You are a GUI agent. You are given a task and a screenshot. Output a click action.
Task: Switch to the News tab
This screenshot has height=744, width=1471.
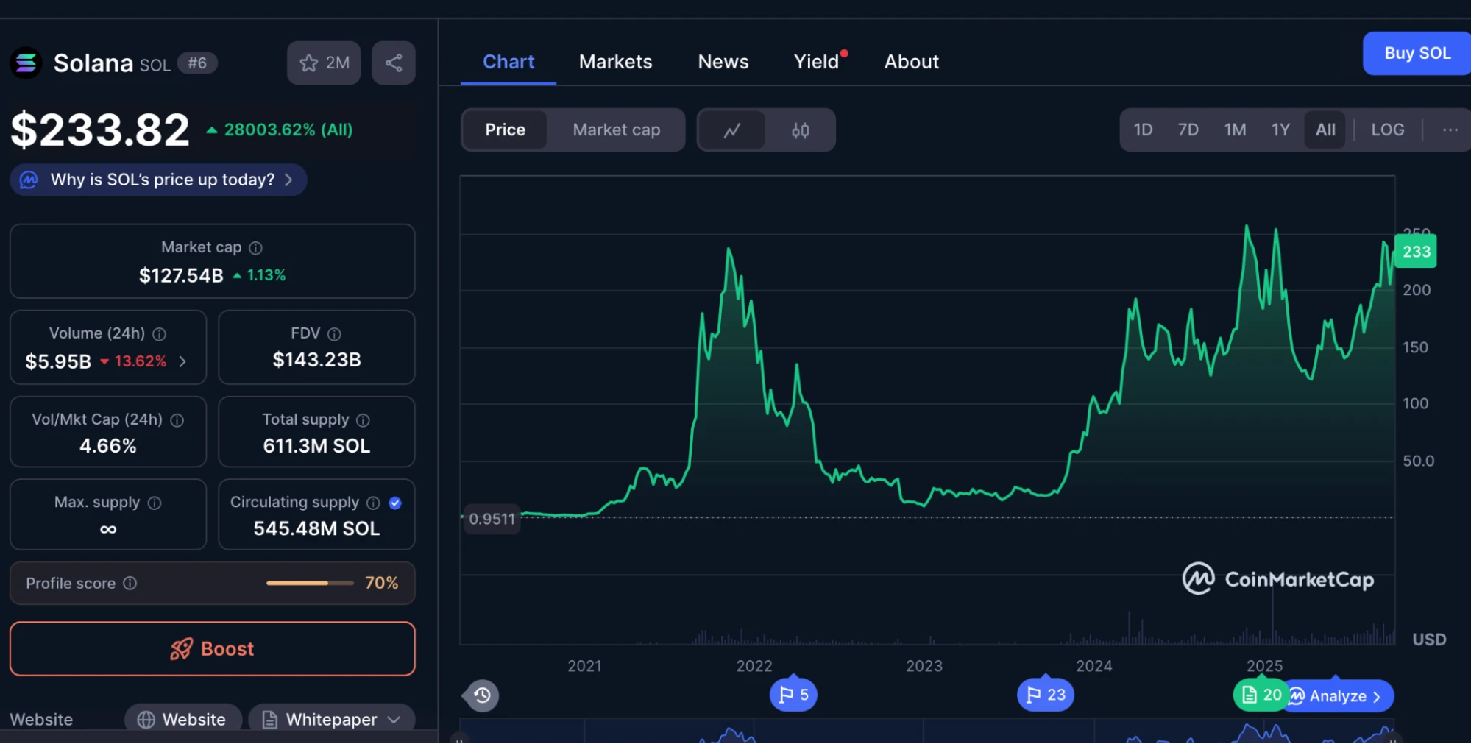pyautogui.click(x=723, y=62)
